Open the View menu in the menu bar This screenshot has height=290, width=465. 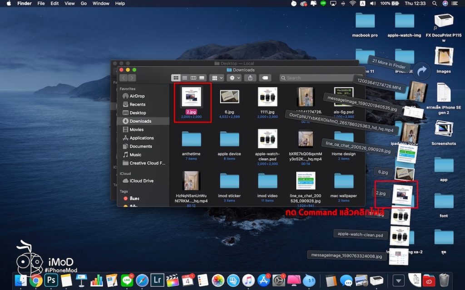tap(69, 3)
